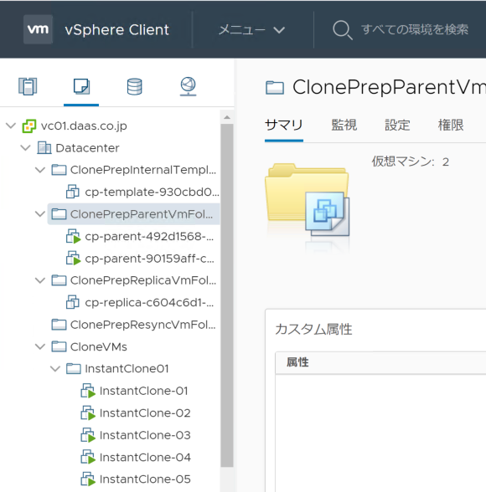Viewport: 486px width, 492px height.
Task: Select the InstantClone-05 VM row
Action: (x=145, y=479)
